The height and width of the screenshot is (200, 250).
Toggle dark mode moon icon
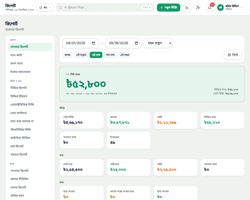tap(187, 8)
